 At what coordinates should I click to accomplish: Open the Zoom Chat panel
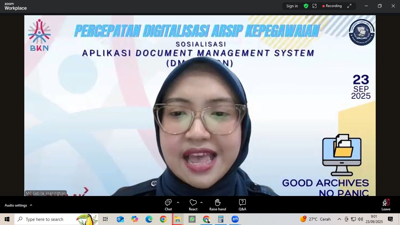[168, 205]
